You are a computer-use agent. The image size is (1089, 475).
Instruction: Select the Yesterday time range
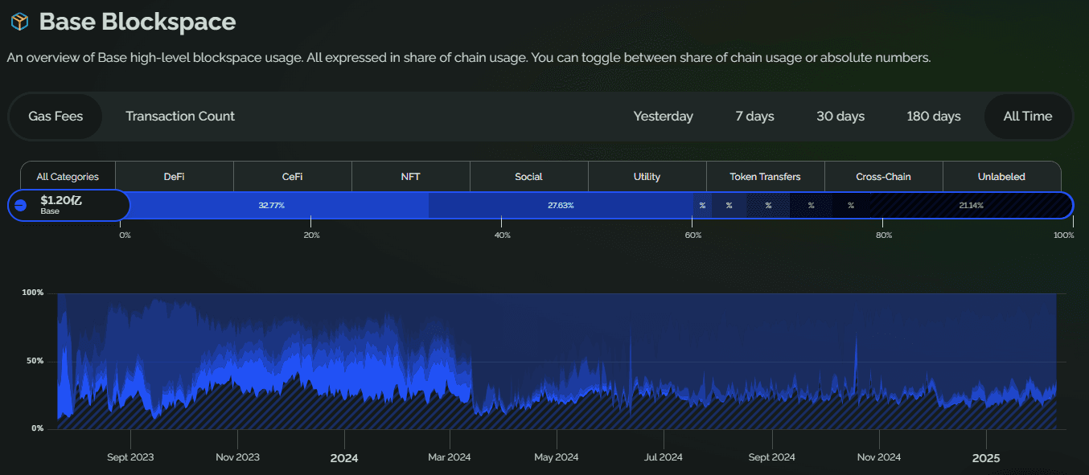pyautogui.click(x=663, y=117)
